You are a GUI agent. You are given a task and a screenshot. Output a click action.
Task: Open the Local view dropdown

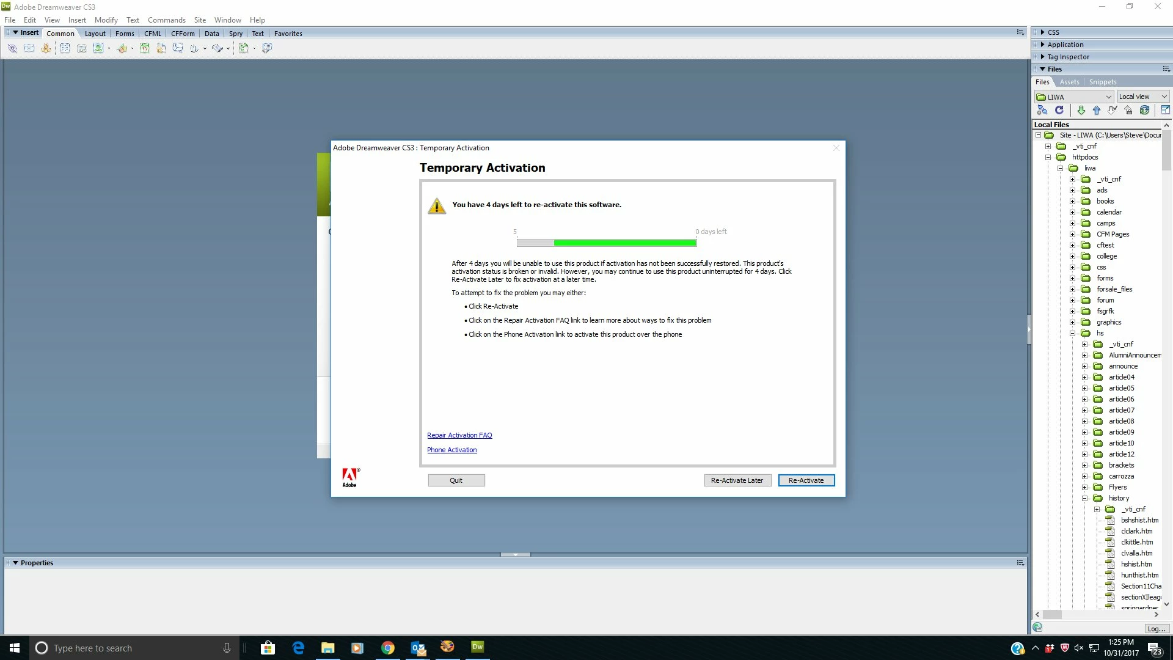pos(1164,97)
